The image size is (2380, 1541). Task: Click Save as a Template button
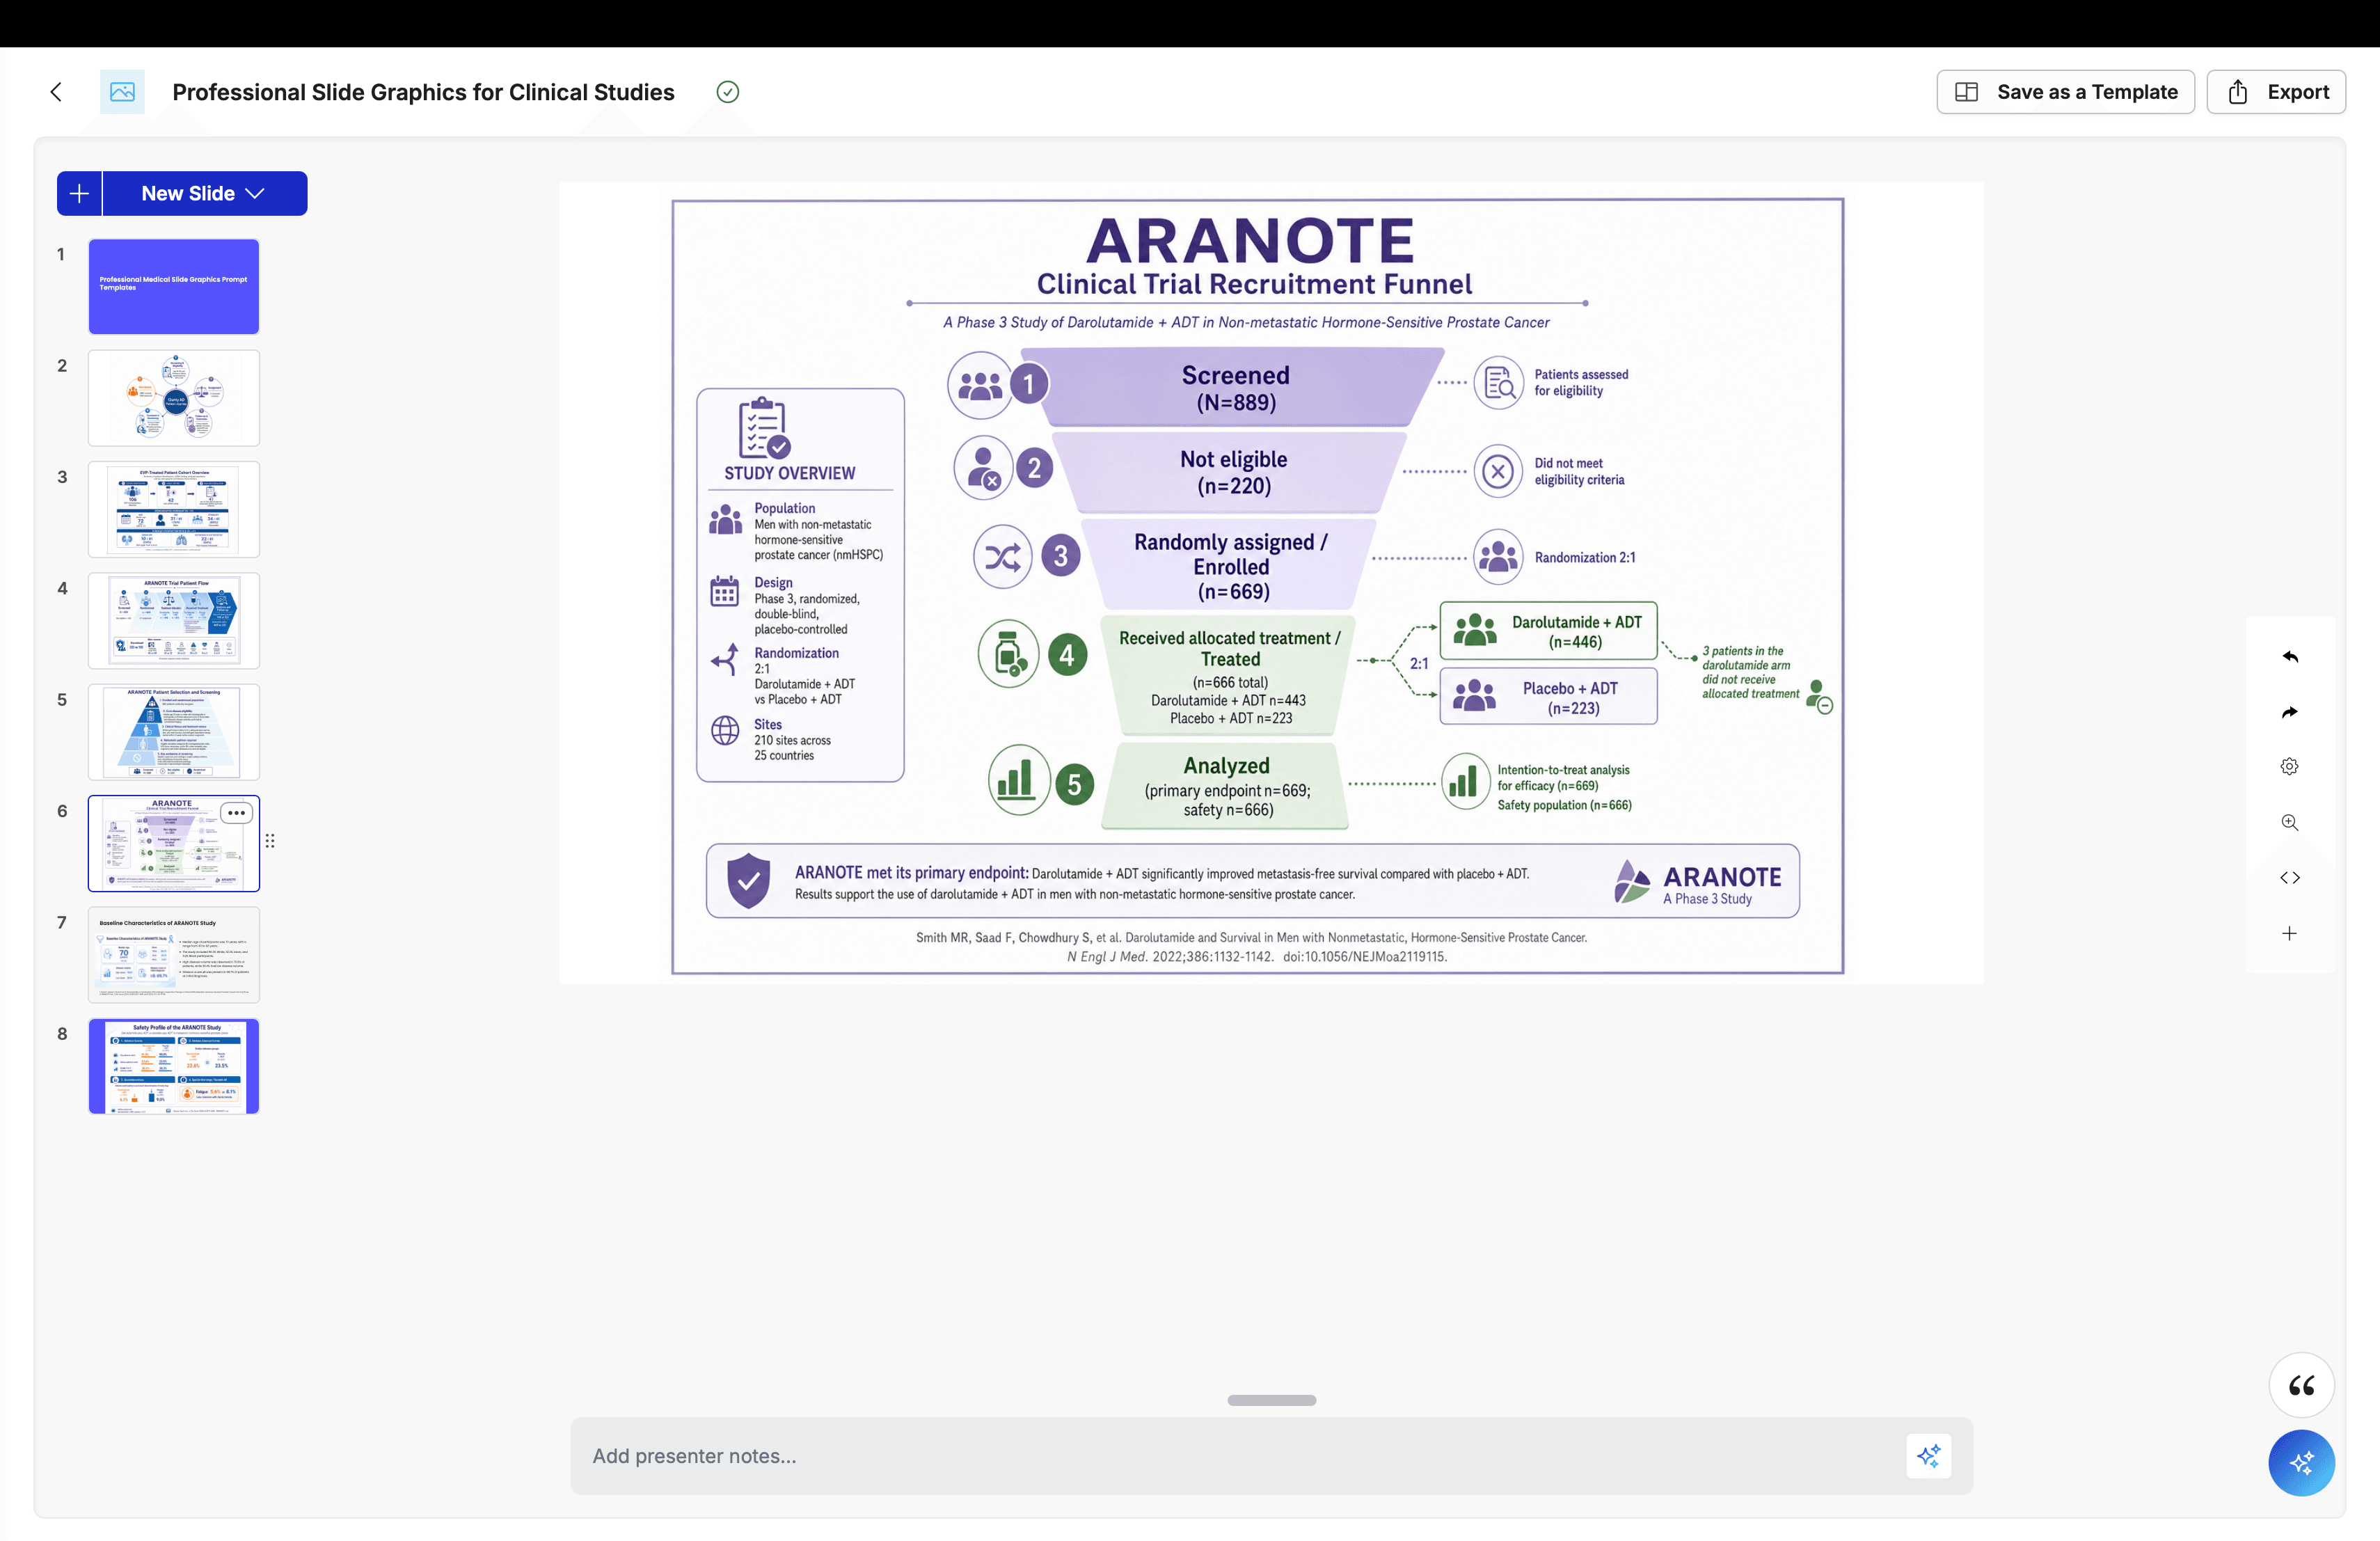coord(2065,92)
